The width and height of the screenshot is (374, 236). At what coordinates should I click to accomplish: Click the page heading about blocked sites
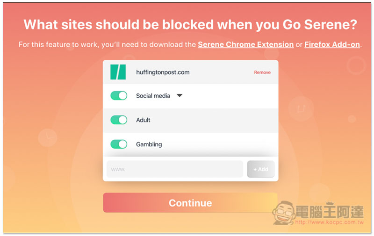[190, 25]
